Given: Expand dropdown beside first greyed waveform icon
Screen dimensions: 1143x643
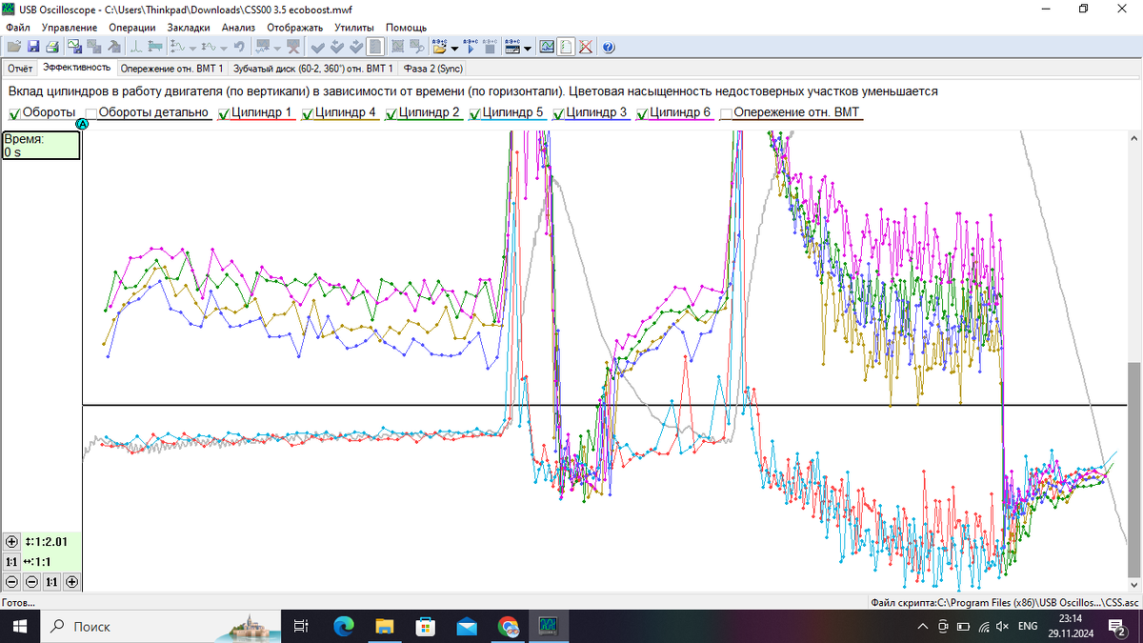Looking at the screenshot, I should coord(192,47).
